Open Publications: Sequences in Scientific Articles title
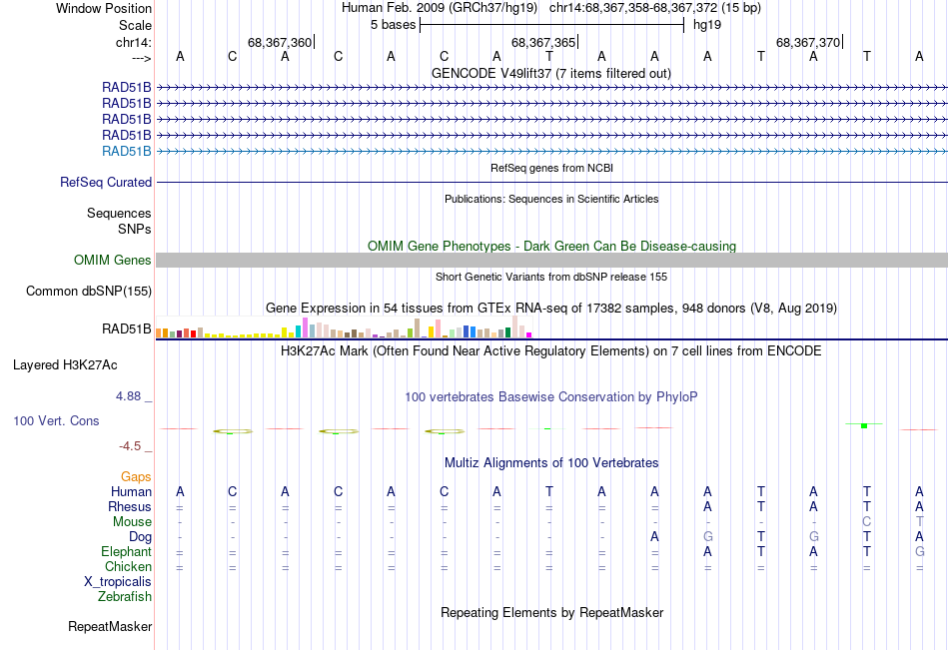Screen dimensions: 949x650 551,199
